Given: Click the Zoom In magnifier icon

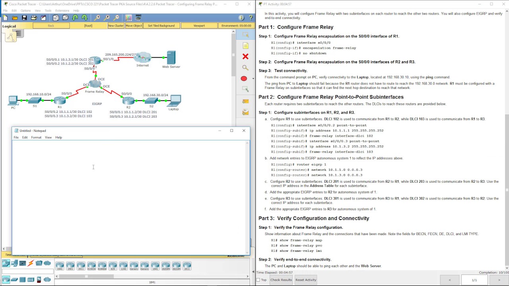Looking at the screenshot, I should coord(97,18).
